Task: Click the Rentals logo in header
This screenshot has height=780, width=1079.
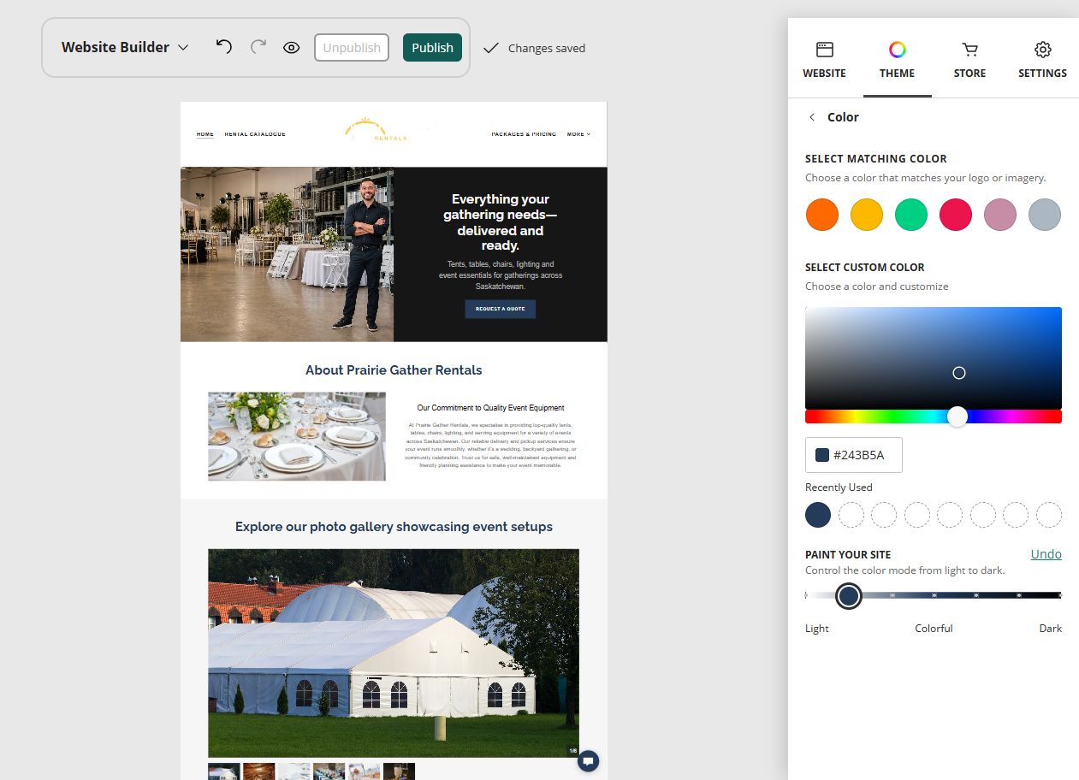Action: (x=376, y=130)
